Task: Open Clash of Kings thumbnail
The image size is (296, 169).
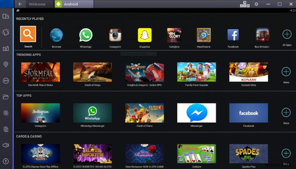Action: click(x=93, y=72)
